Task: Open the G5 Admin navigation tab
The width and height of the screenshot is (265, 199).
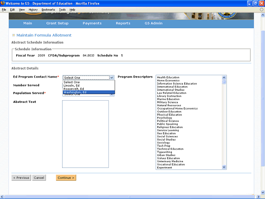Action: (x=154, y=23)
